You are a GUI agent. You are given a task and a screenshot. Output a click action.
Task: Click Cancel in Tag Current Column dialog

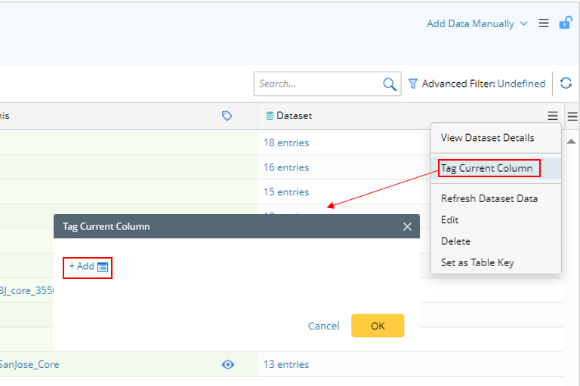[x=324, y=326]
